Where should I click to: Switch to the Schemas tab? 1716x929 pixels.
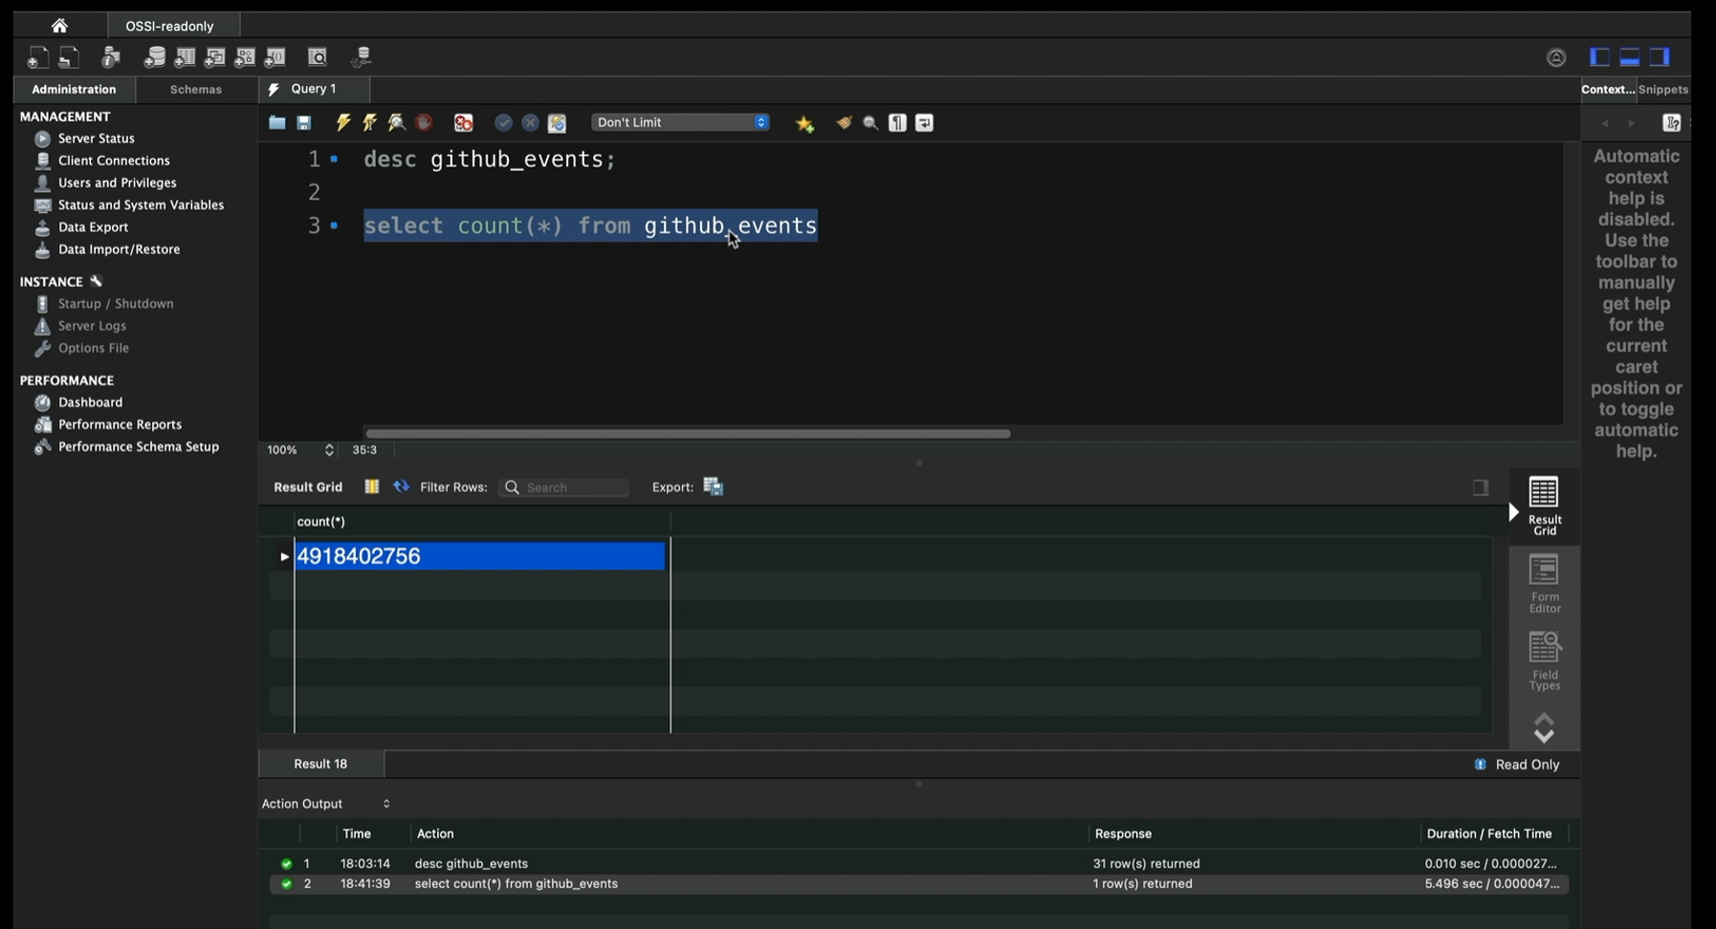[196, 89]
